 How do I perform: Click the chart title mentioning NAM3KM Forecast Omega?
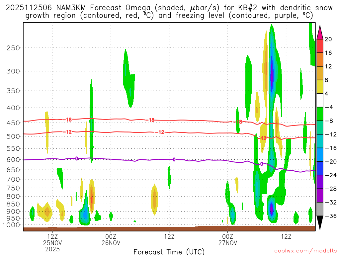point(169,12)
